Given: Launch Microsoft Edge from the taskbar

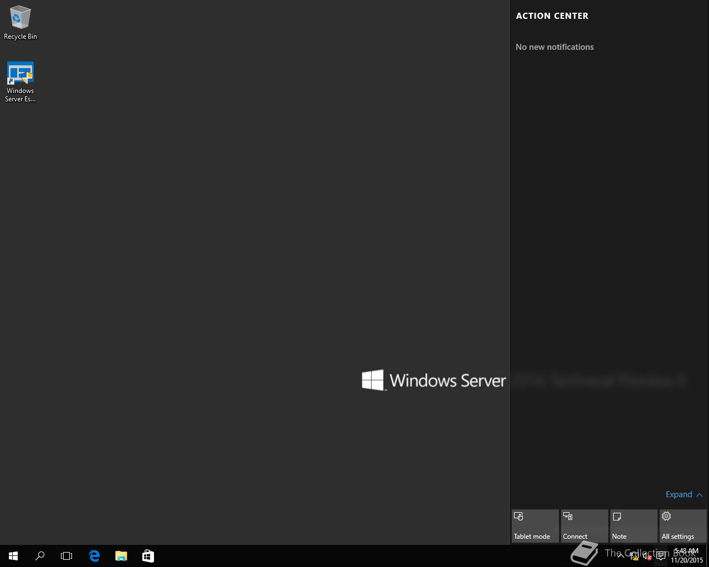Looking at the screenshot, I should (x=94, y=556).
